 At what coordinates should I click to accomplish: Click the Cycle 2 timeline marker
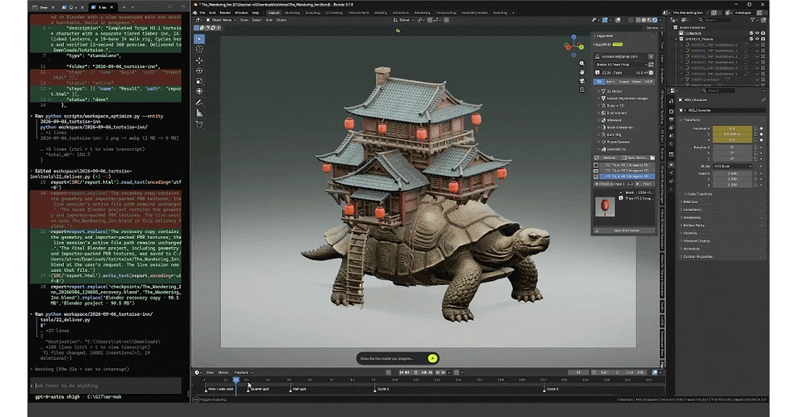tap(381, 389)
